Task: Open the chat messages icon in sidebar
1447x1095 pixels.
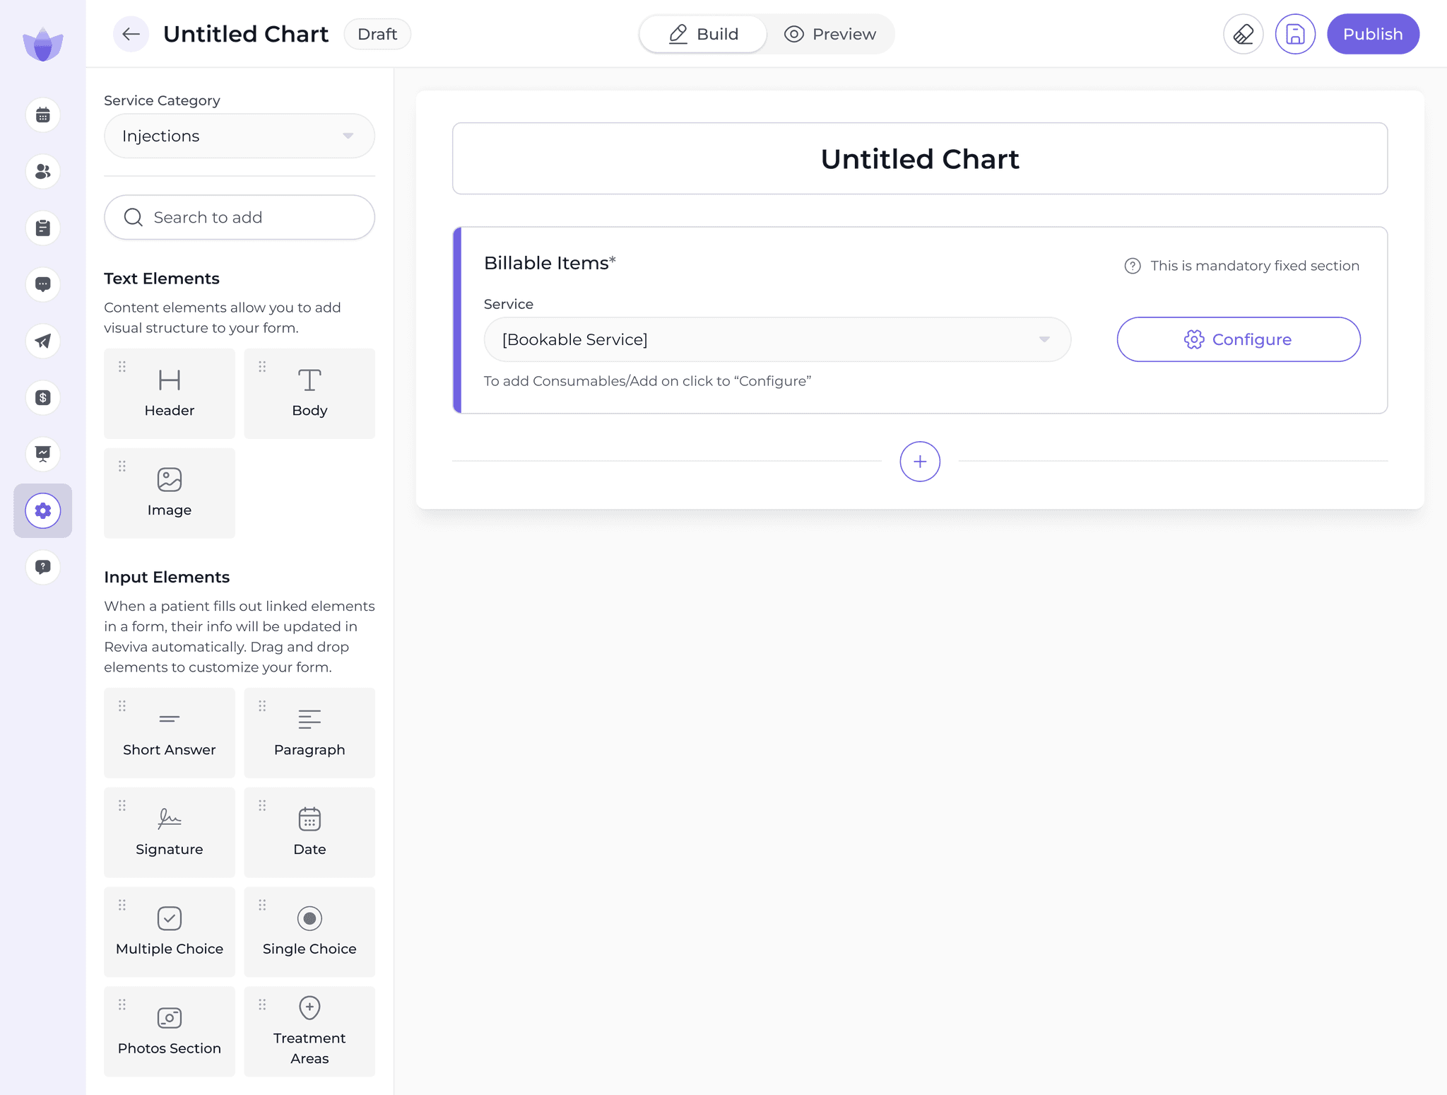Action: [43, 284]
